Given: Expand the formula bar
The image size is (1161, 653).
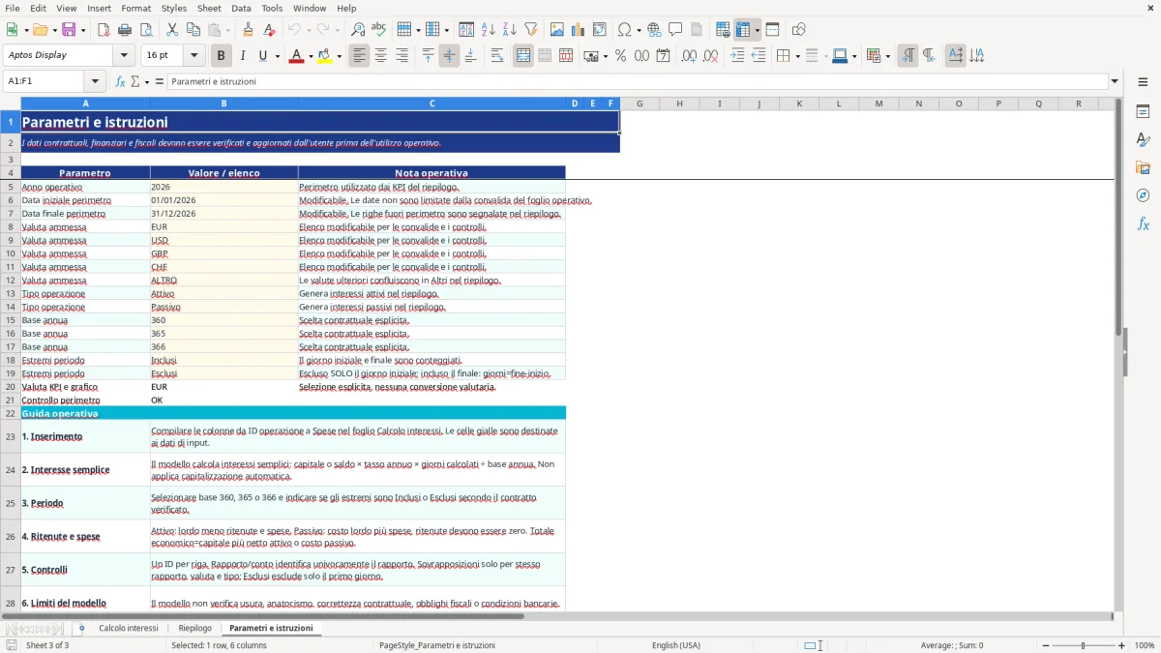Looking at the screenshot, I should click(1115, 81).
